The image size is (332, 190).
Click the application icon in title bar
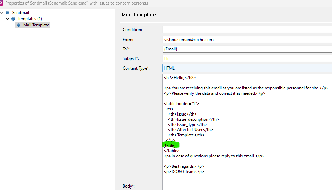tap(1, 3)
